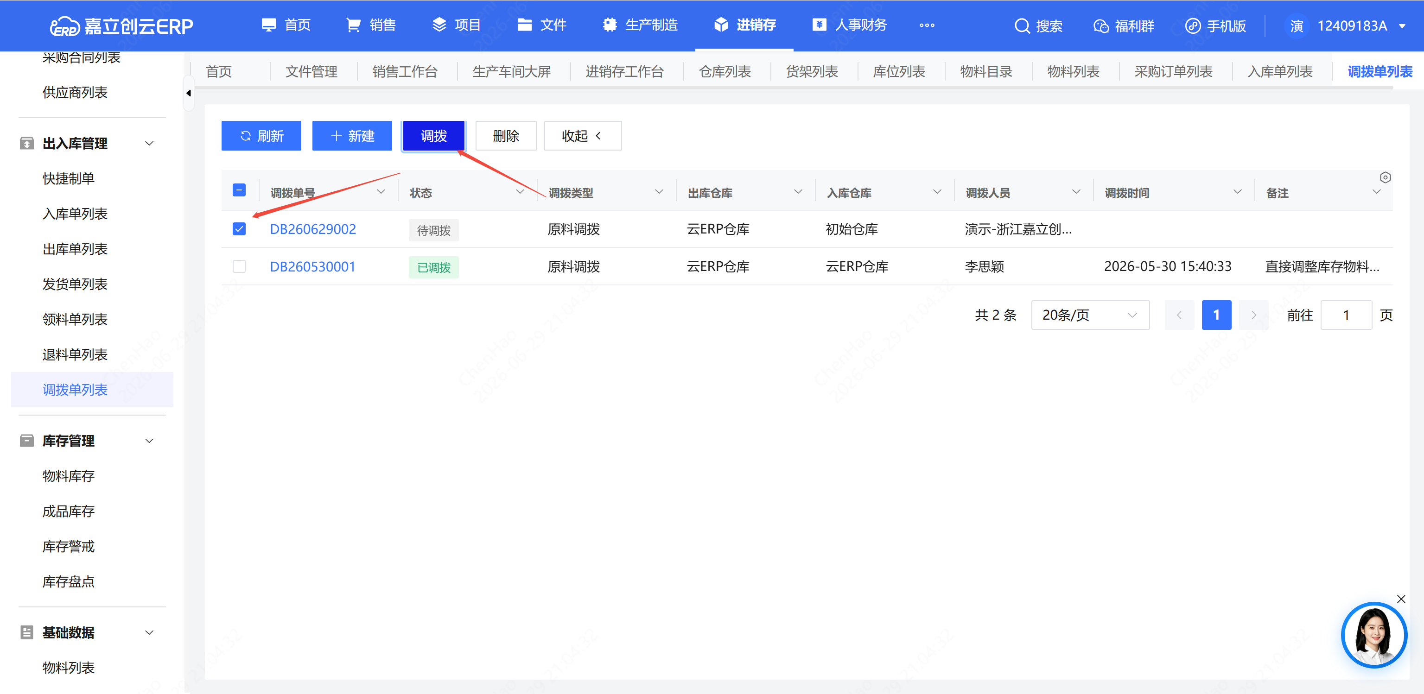Open transfer order DB260530001 link
The image size is (1424, 694).
pos(313,267)
